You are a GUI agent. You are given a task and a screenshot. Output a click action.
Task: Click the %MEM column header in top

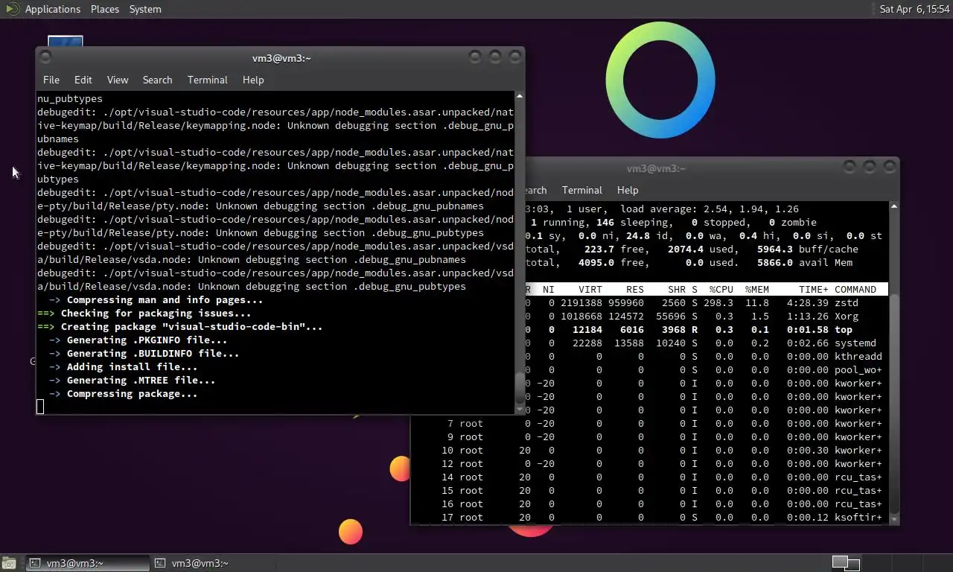tap(757, 289)
